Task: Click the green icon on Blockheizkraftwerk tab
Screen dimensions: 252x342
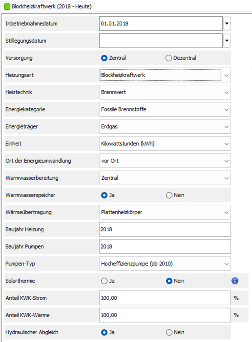Action: (x=7, y=7)
